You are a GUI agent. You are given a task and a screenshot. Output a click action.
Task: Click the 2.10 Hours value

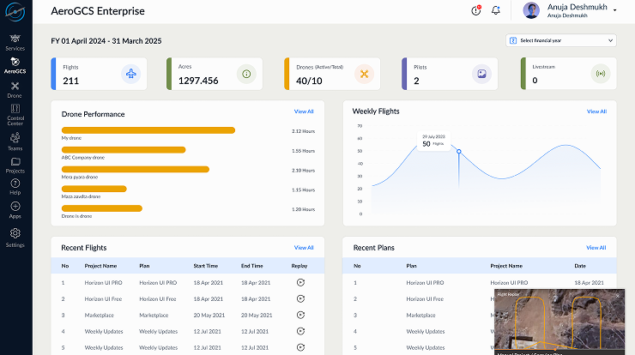click(303, 171)
